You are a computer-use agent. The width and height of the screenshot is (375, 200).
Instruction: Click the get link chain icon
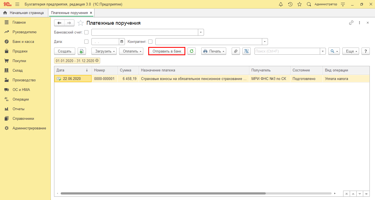pos(351,23)
